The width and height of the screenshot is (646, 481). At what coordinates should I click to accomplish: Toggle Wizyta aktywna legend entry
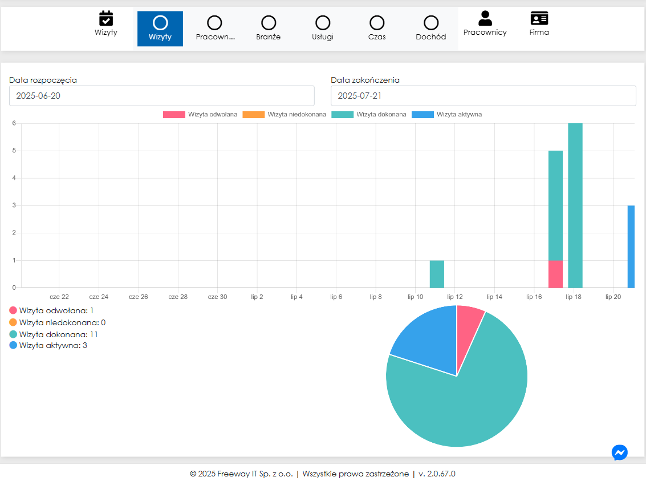(x=447, y=114)
